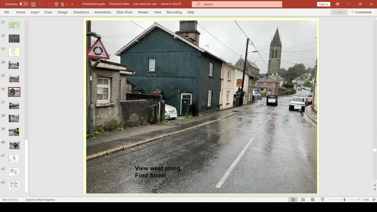Click thumbnail pane scroll up arrow
This screenshot has width=377, height=212.
click(26, 19)
